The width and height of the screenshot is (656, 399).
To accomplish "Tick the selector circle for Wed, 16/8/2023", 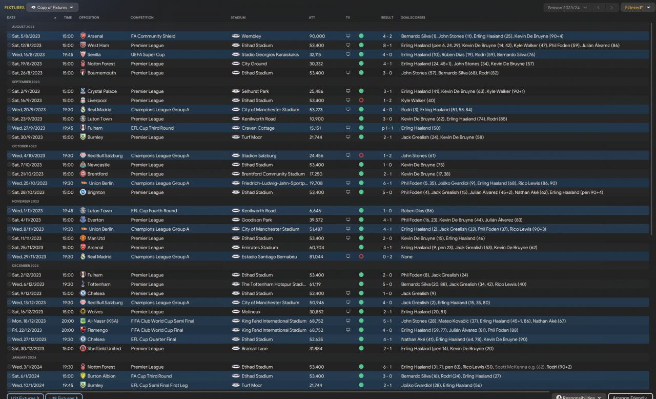I will pyautogui.click(x=9, y=55).
